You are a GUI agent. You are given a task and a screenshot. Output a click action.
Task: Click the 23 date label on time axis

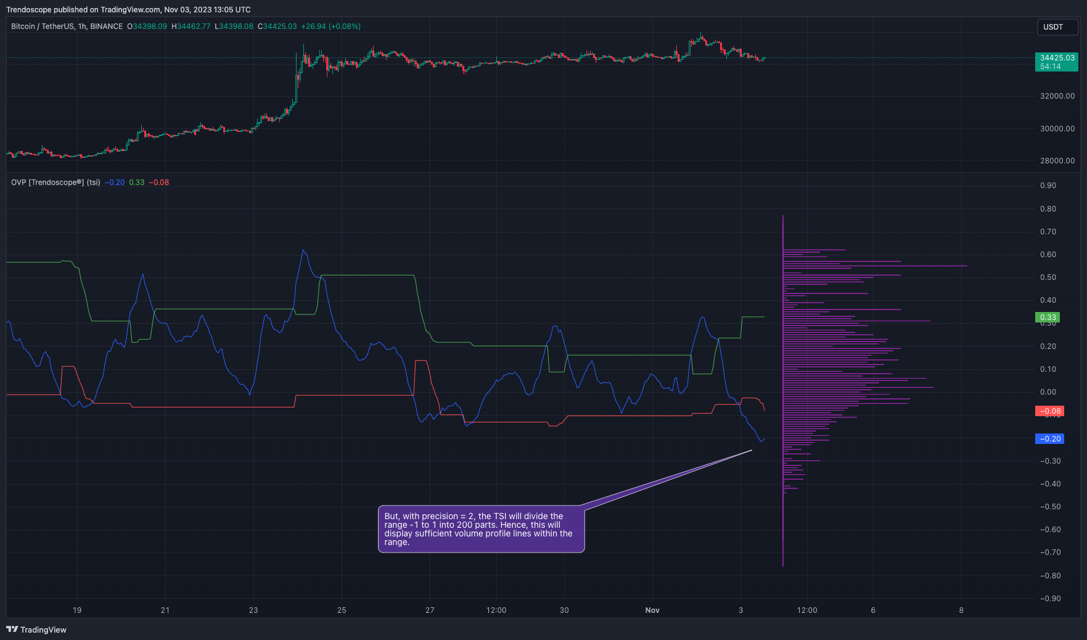(x=253, y=610)
